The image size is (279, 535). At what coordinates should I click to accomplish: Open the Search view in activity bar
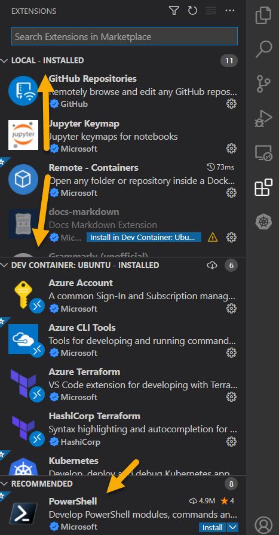tap(263, 49)
